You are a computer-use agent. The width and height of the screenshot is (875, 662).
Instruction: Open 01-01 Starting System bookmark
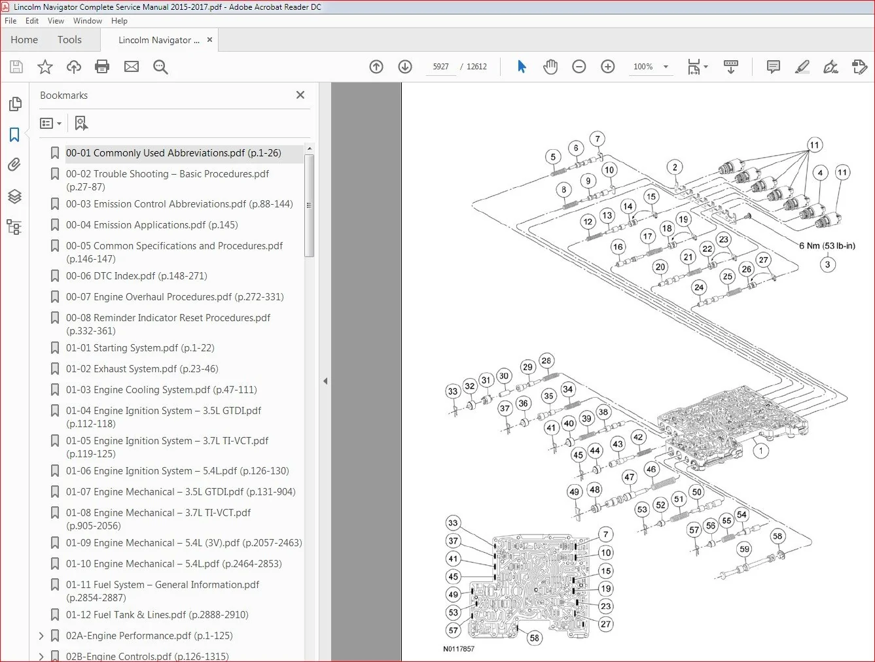pyautogui.click(x=140, y=348)
